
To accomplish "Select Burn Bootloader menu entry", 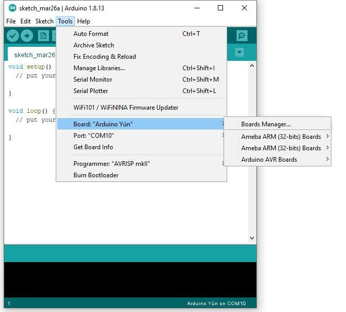I will tap(96, 175).
